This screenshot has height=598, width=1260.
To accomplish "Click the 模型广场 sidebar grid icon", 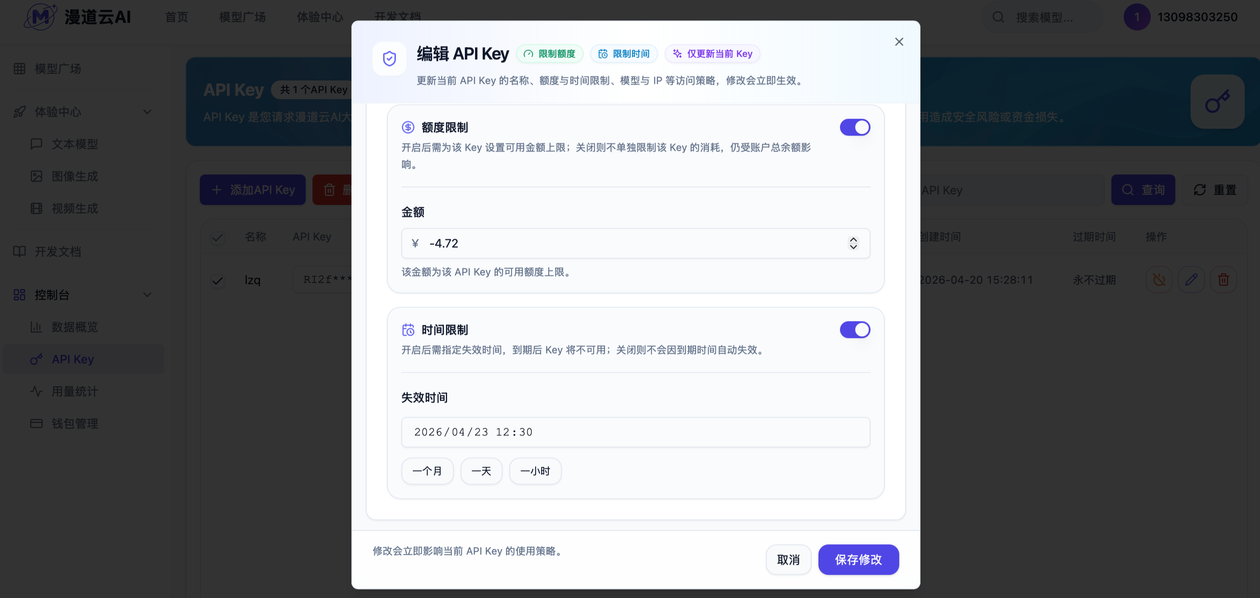I will click(19, 69).
